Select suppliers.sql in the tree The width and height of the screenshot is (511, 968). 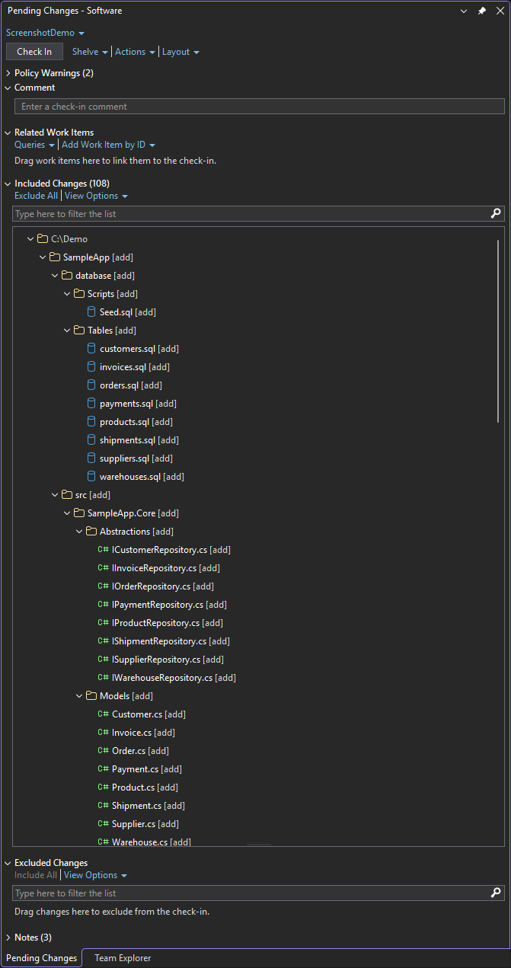[136, 458]
